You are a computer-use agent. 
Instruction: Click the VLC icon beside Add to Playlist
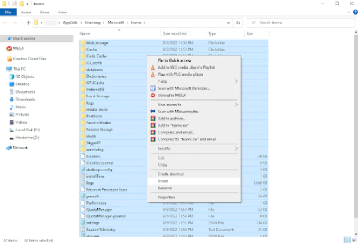pos(153,67)
